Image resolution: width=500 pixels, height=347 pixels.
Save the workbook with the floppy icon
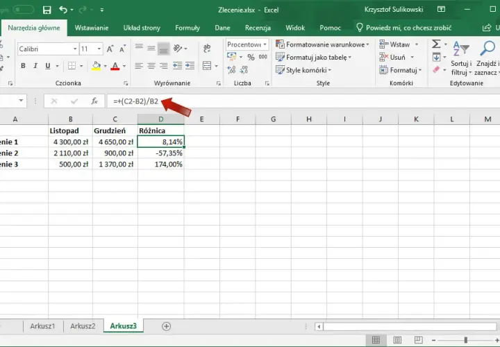coord(47,10)
